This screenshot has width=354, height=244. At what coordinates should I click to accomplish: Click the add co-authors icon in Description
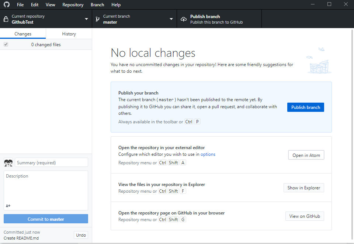click(x=8, y=206)
